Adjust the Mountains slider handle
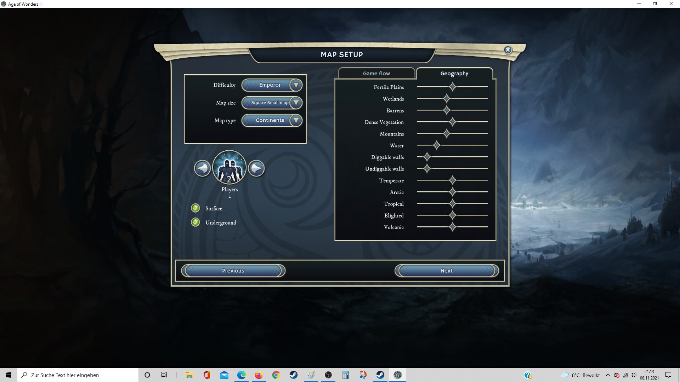Viewport: 680px width, 382px height. [447, 133]
